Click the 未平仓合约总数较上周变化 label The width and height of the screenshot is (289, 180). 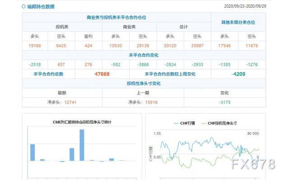coord(170,74)
